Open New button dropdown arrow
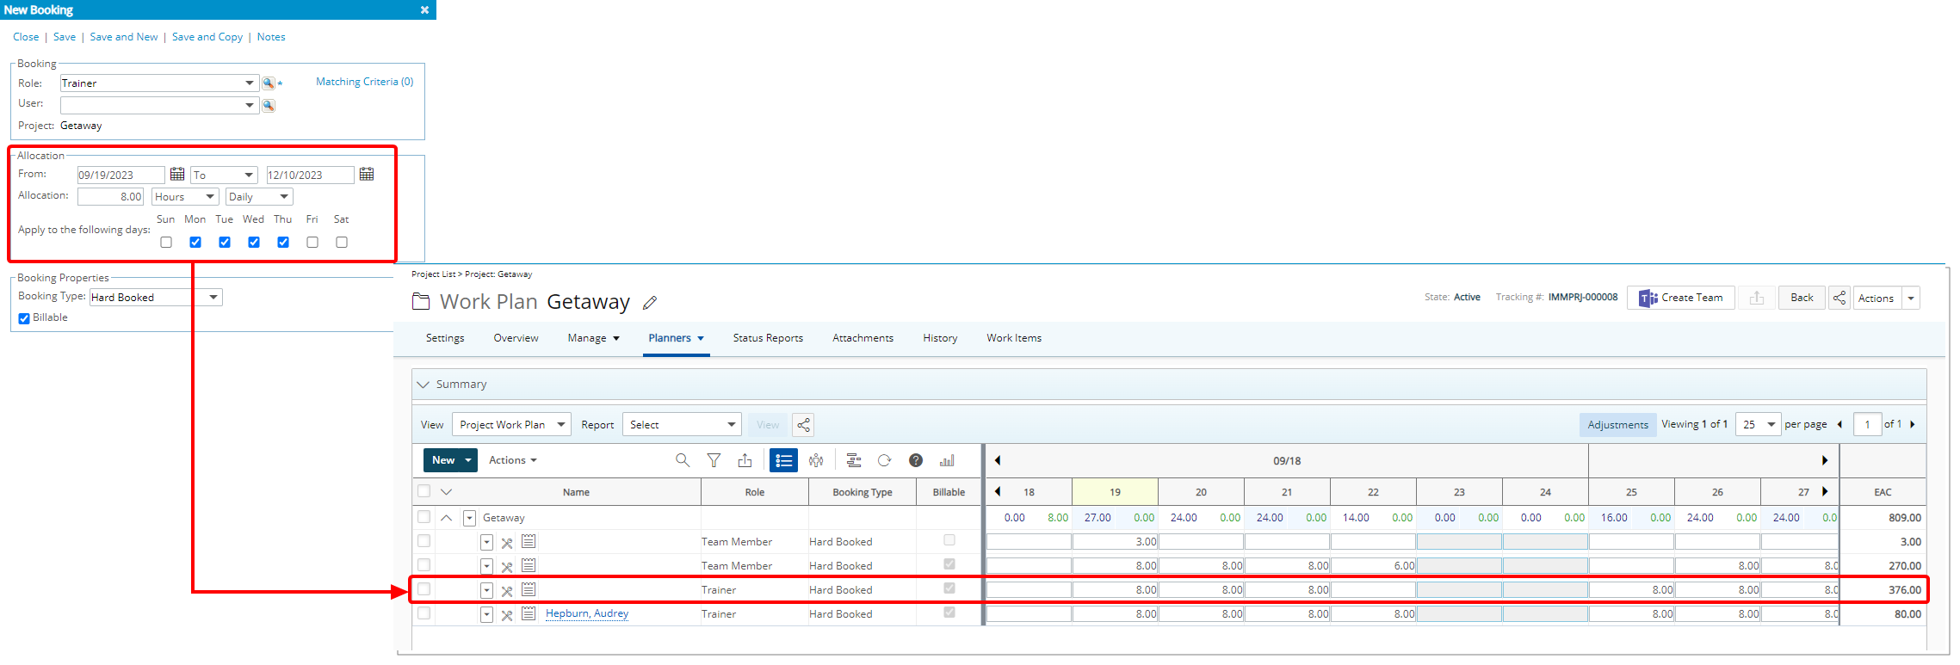Screen dimensions: 1960x665 [468, 460]
